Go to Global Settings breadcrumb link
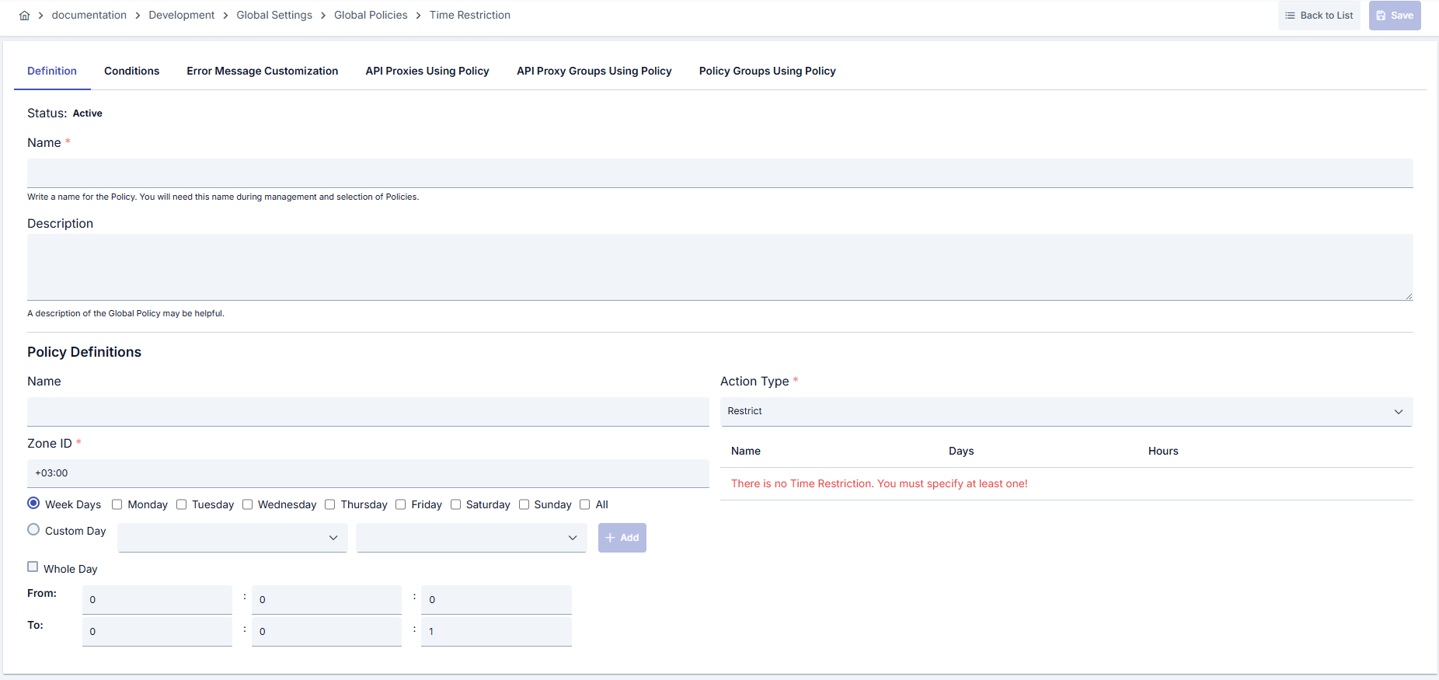Screen dimensions: 1439x680 [274, 16]
